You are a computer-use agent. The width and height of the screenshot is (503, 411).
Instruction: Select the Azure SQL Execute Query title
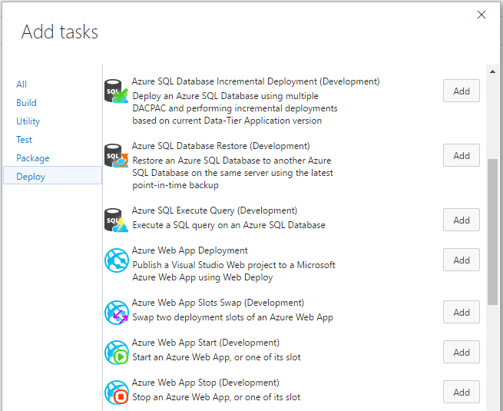(x=214, y=210)
